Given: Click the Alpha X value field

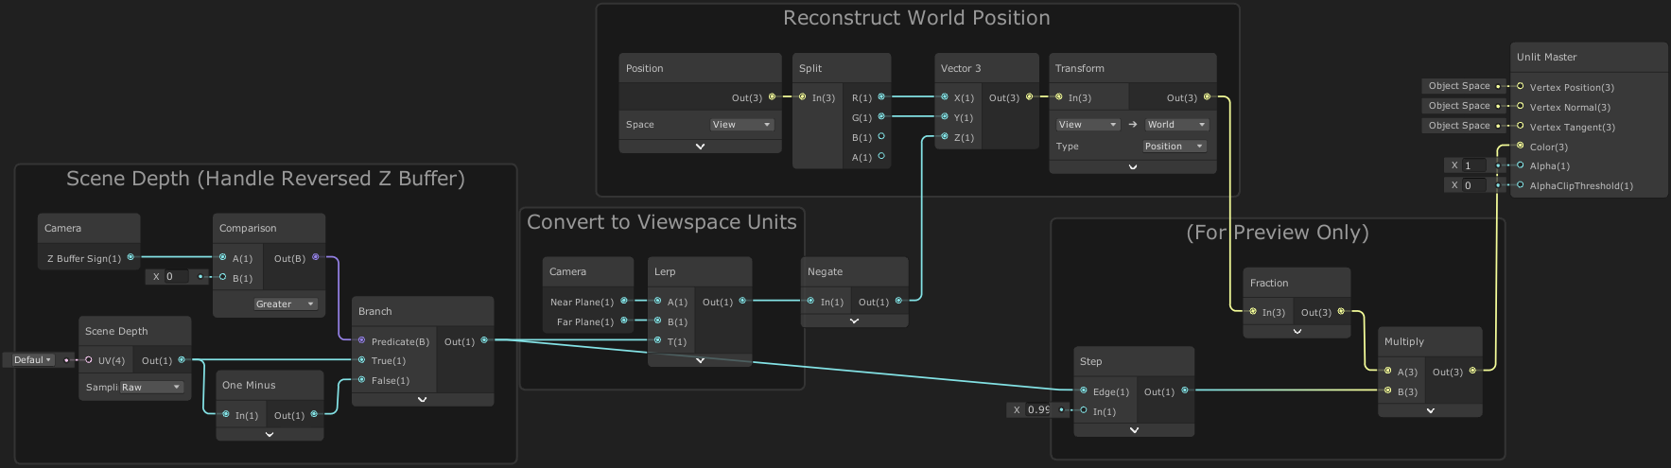Looking at the screenshot, I should (1473, 165).
